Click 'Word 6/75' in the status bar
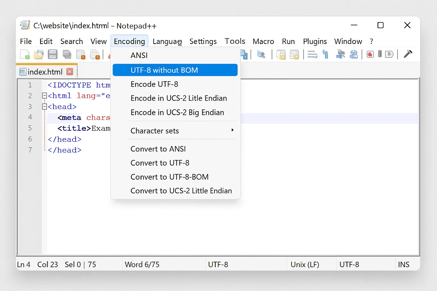Viewport: 437px width, 291px height. pos(142,265)
